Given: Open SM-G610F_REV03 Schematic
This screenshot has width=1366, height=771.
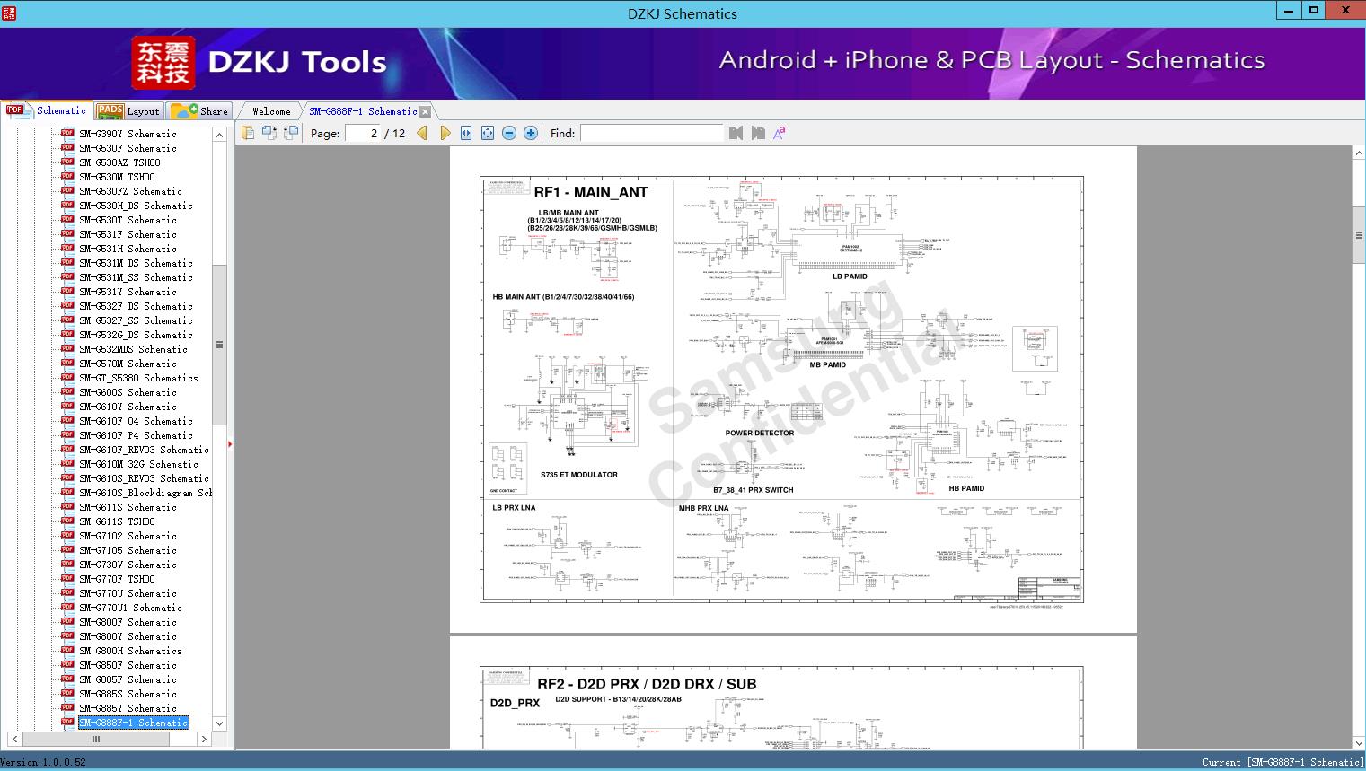Looking at the screenshot, I should pyautogui.click(x=144, y=450).
